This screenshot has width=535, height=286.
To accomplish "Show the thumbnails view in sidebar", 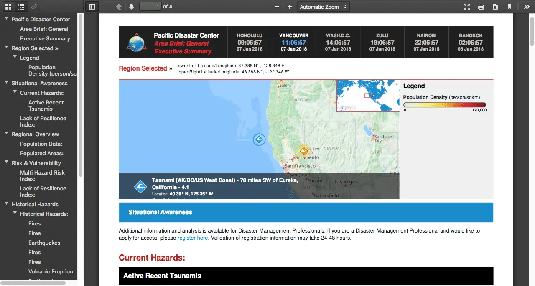I will click(8, 7).
